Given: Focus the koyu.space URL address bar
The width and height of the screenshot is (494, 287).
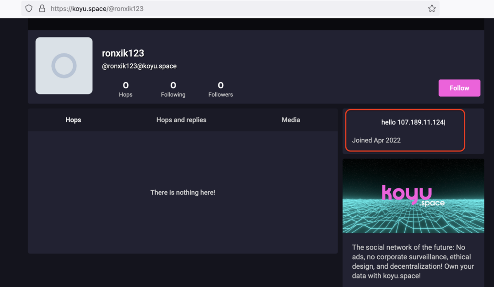Looking at the screenshot, I should point(229,9).
